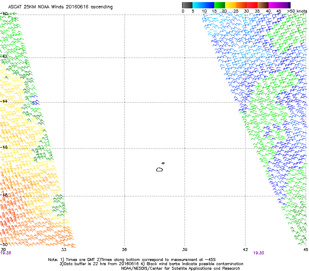Click the latitude label '-50'

(4, 244)
